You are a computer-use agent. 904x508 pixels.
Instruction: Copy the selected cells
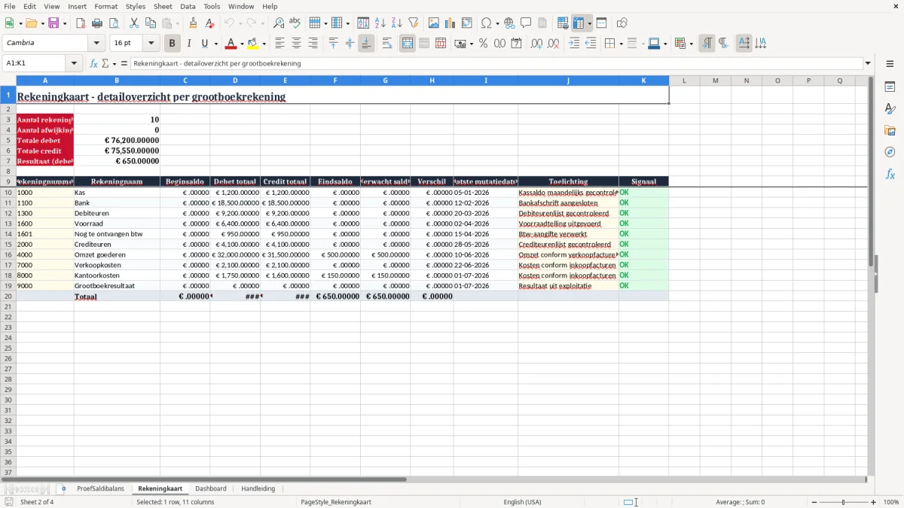click(151, 23)
